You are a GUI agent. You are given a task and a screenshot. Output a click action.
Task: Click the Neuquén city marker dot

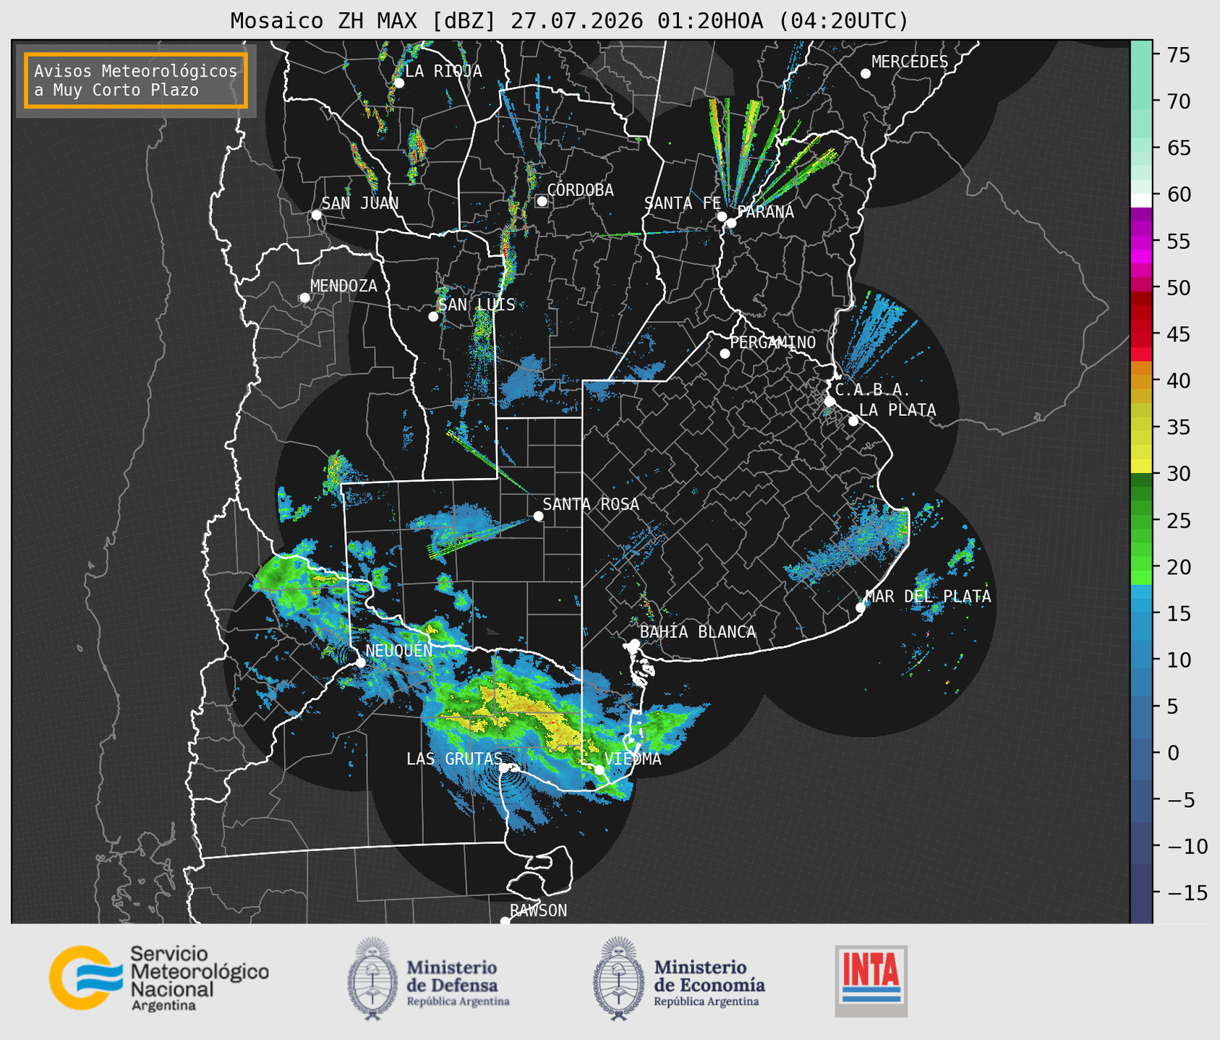[360, 662]
